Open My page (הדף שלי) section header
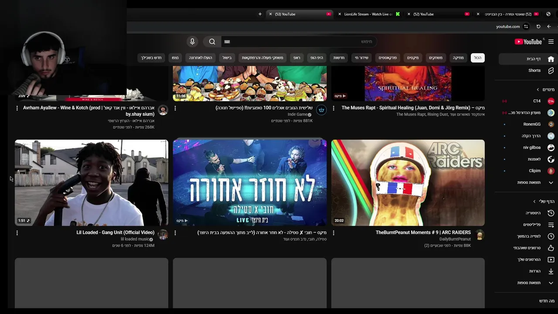Image resolution: width=558 pixels, height=314 pixels. (544, 201)
